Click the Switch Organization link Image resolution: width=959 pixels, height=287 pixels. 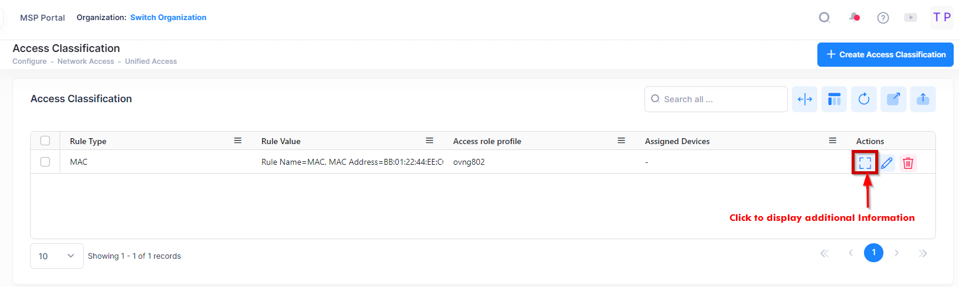point(168,18)
